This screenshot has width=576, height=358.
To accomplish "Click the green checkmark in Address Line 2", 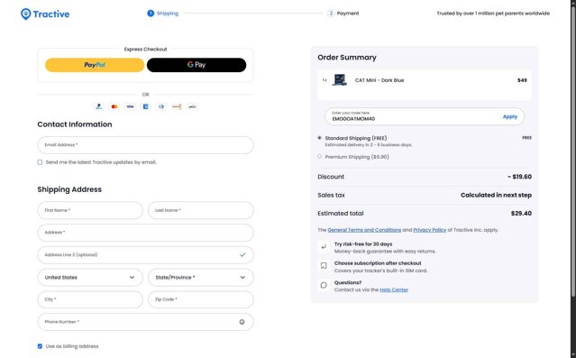I will 242,254.
